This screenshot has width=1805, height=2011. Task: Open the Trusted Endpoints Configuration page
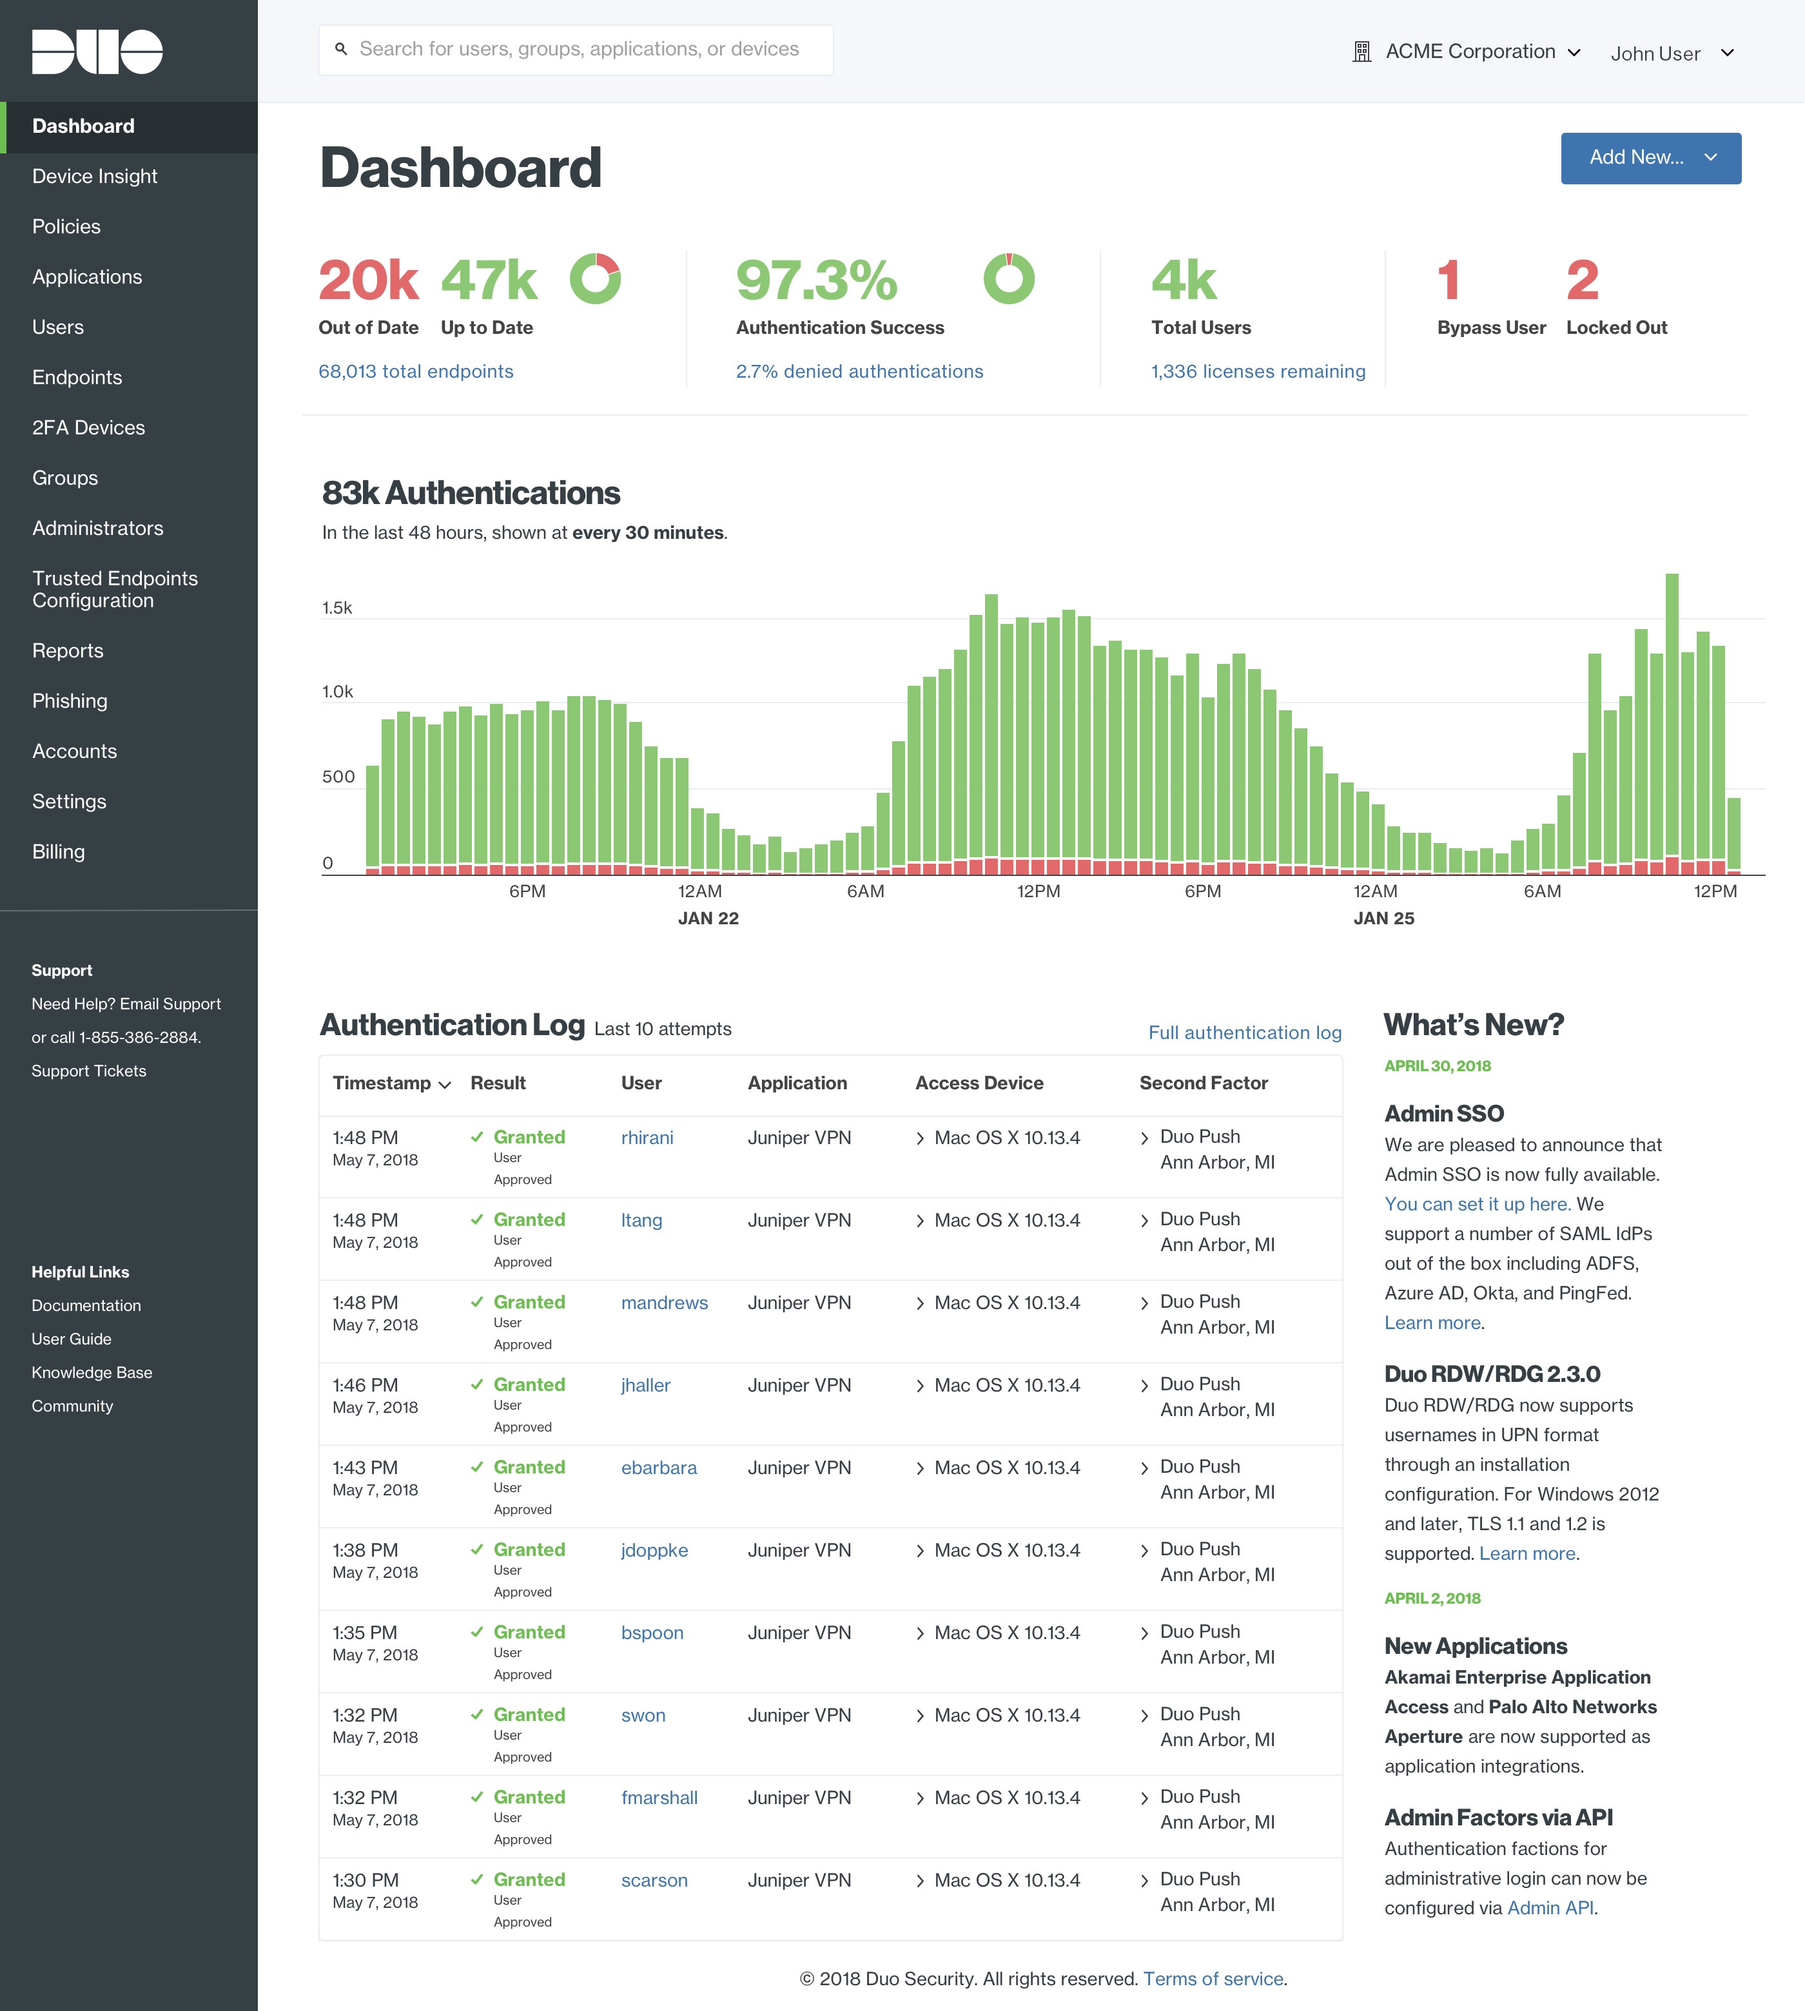click(x=114, y=589)
